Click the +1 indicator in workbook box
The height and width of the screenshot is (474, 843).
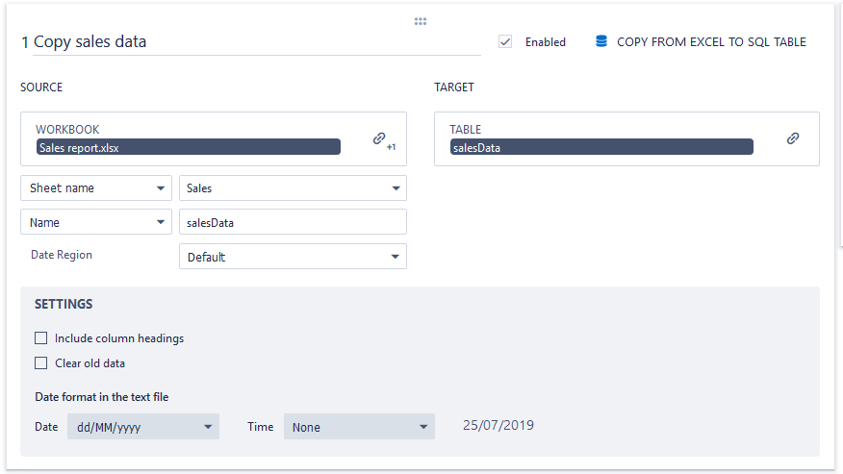392,147
